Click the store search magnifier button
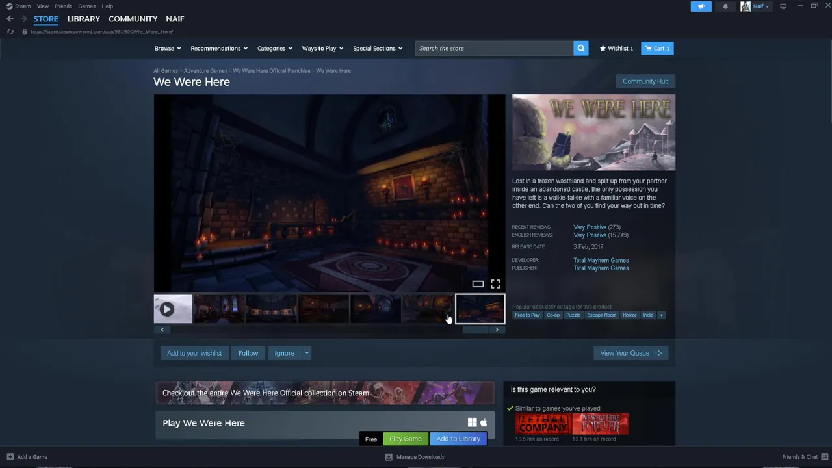Image resolution: width=832 pixels, height=468 pixels. [x=581, y=48]
